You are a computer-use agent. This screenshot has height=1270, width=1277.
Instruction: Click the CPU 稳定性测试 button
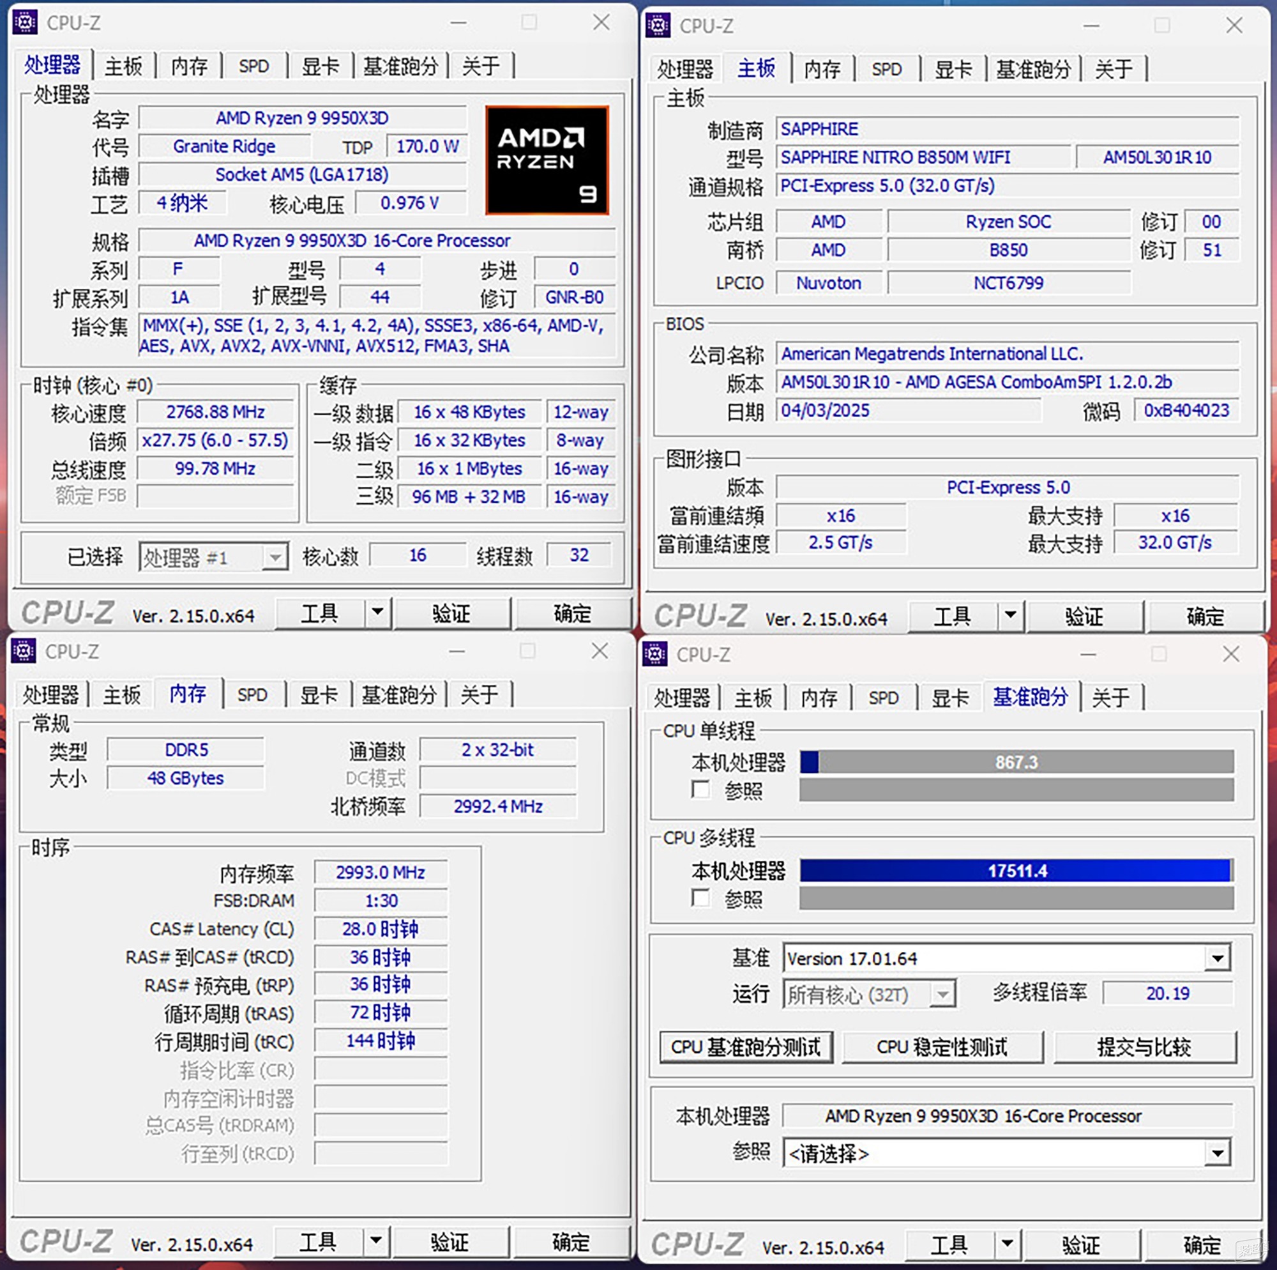click(942, 1047)
